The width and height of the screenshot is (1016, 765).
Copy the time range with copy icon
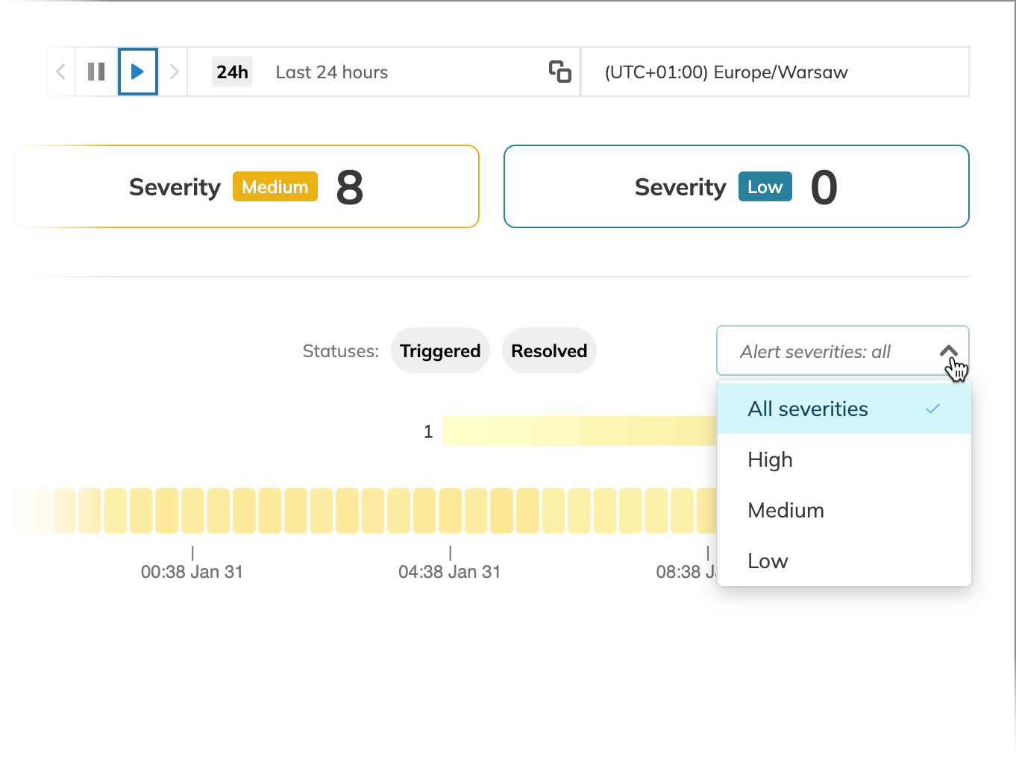point(560,72)
